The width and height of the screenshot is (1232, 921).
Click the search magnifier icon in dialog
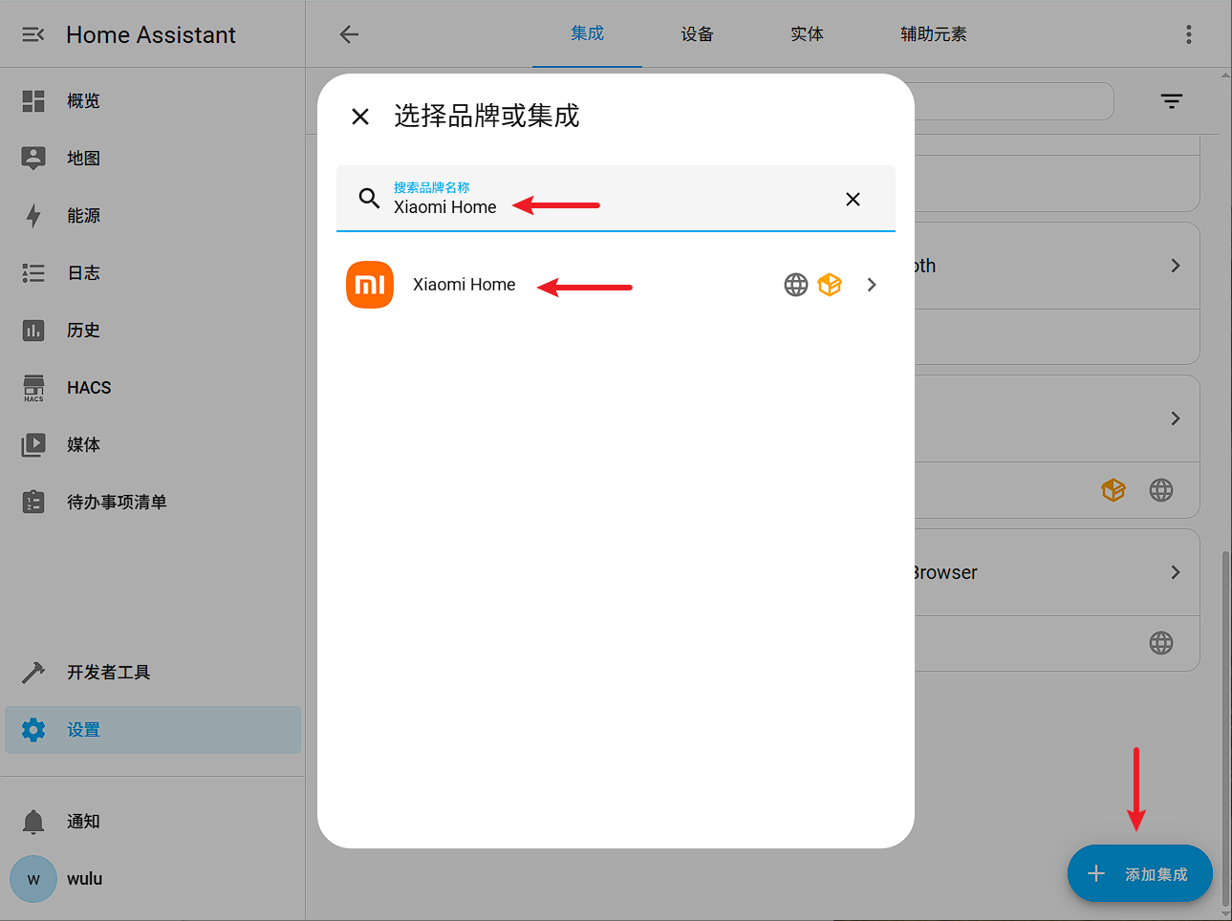point(369,199)
